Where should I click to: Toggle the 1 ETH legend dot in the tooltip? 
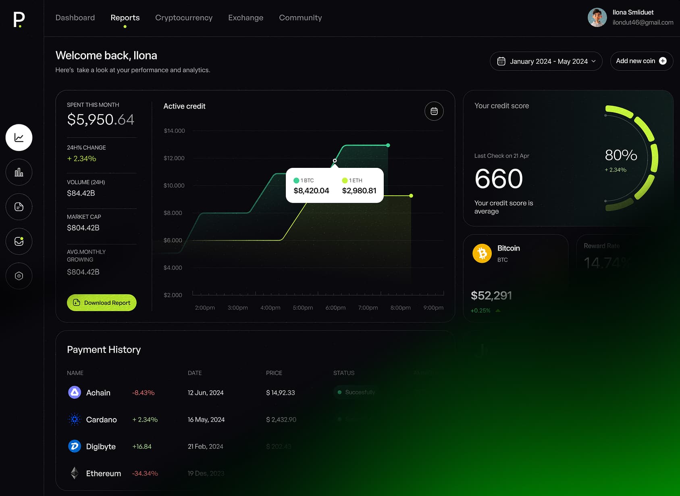[x=345, y=180]
